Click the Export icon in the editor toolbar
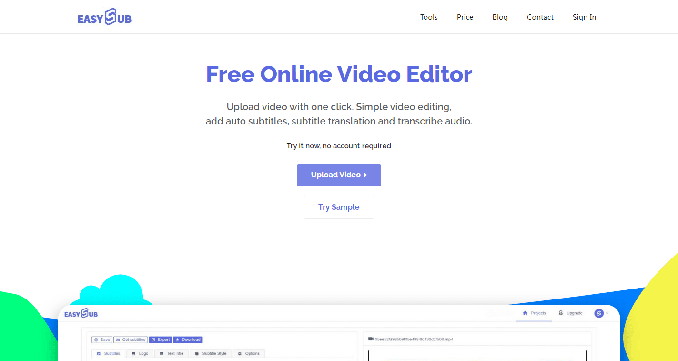Image resolution: width=678 pixels, height=361 pixels. pos(153,340)
